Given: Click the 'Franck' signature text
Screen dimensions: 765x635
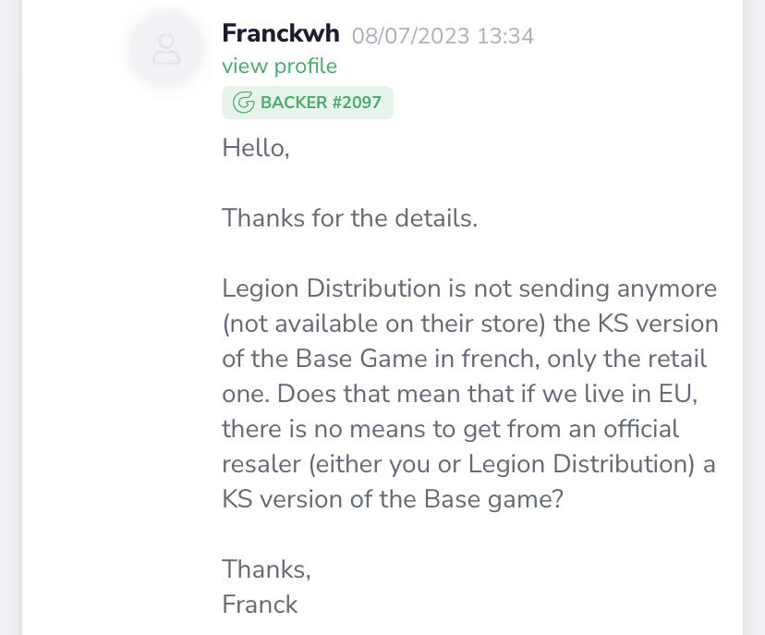Looking at the screenshot, I should point(260,604).
